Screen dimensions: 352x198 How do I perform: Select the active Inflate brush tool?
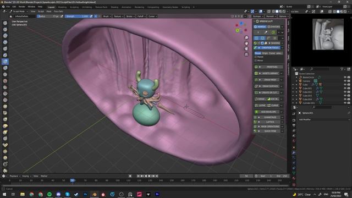(5, 62)
